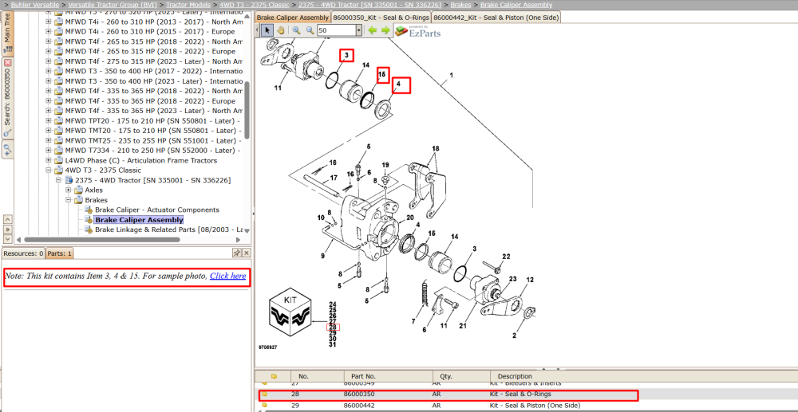The height and width of the screenshot is (412, 798).
Task: Click the 2375 - 4WD Tractor book icon
Action: (69, 180)
